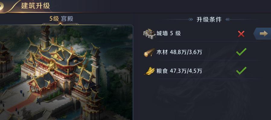Click the 粮食 47.3万/4.5万 requirement text
Viewport: 271px width, 120px height.
point(179,71)
